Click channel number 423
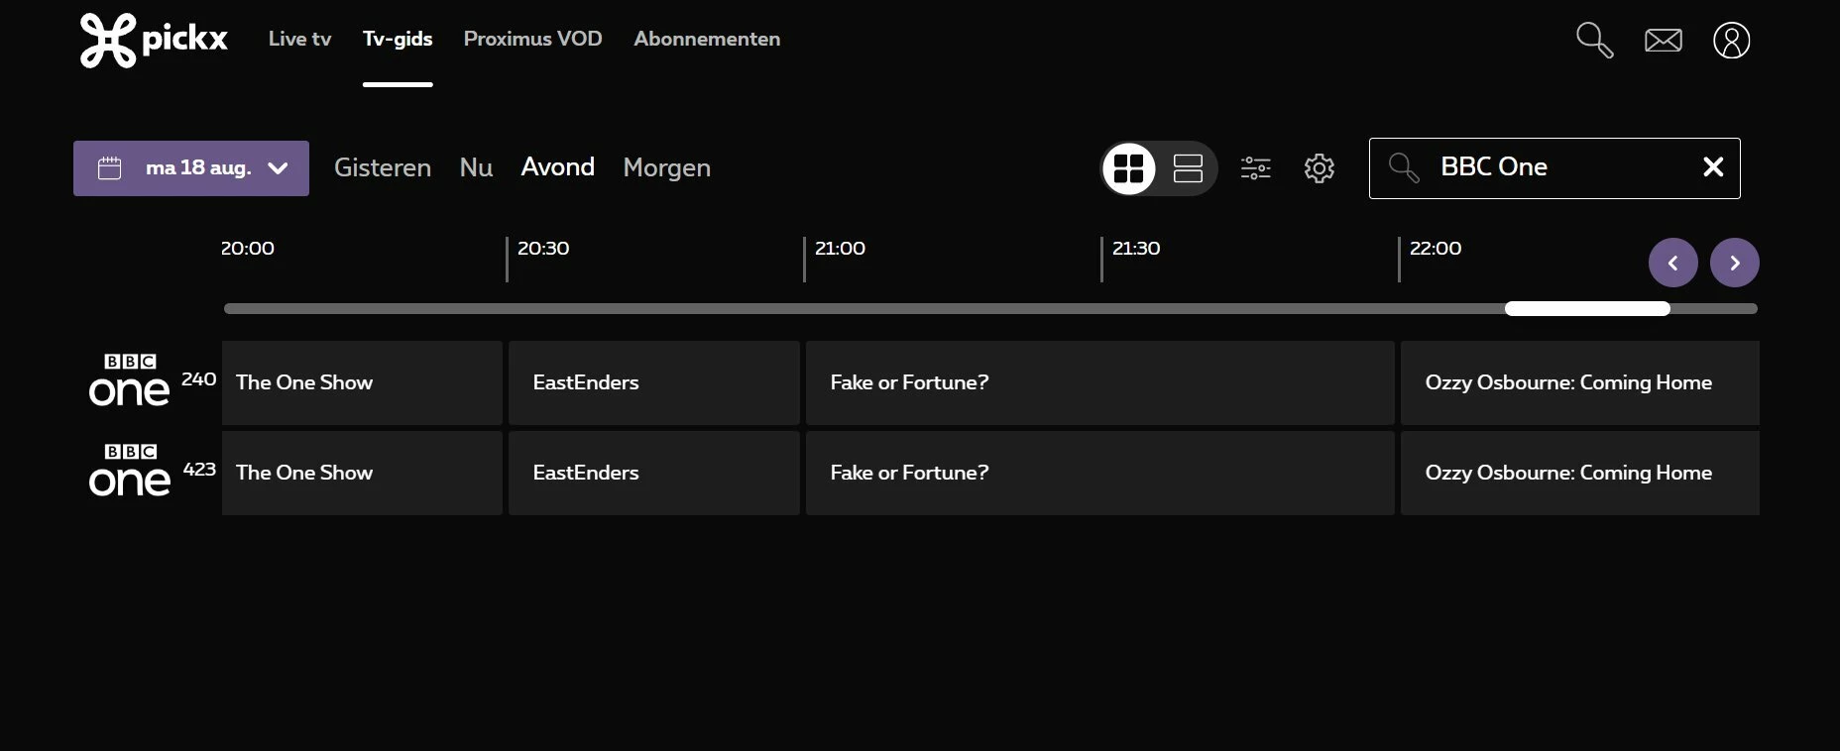1840x751 pixels. [199, 470]
